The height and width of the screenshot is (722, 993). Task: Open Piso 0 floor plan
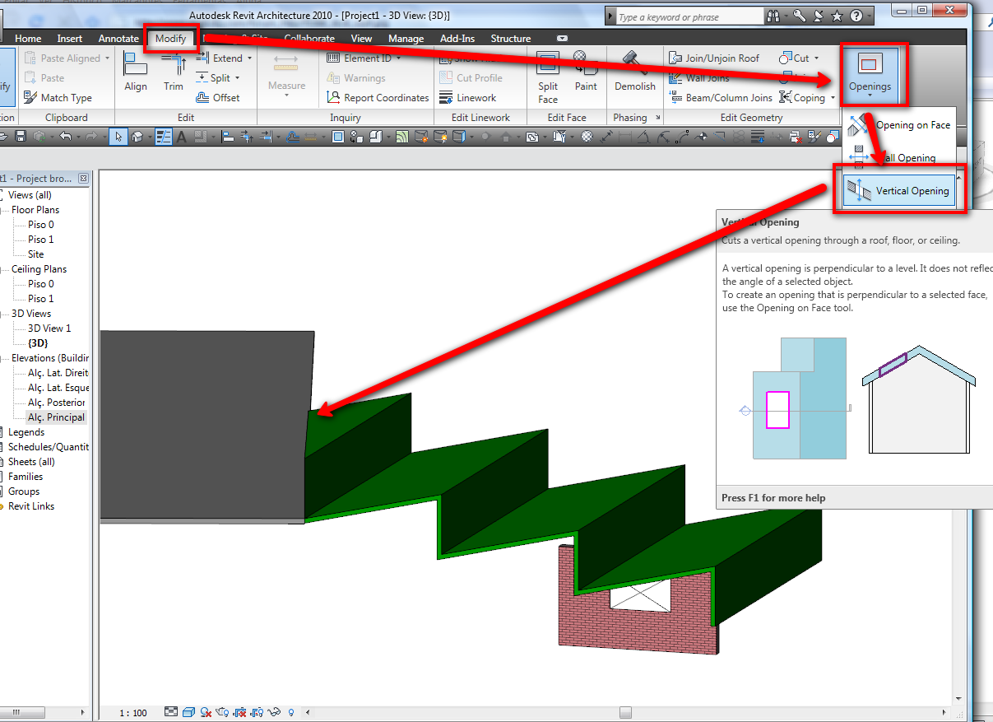click(41, 225)
